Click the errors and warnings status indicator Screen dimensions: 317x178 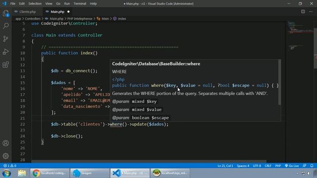click(10, 166)
